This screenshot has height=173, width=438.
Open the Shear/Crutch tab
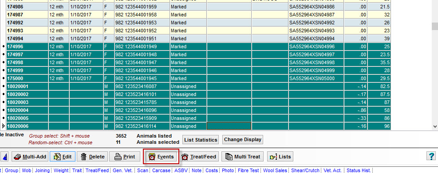click(x=306, y=170)
